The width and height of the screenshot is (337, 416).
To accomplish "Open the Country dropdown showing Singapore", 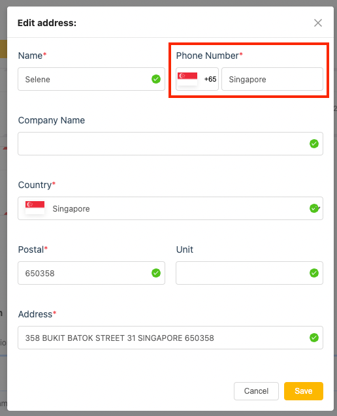I will (x=170, y=208).
